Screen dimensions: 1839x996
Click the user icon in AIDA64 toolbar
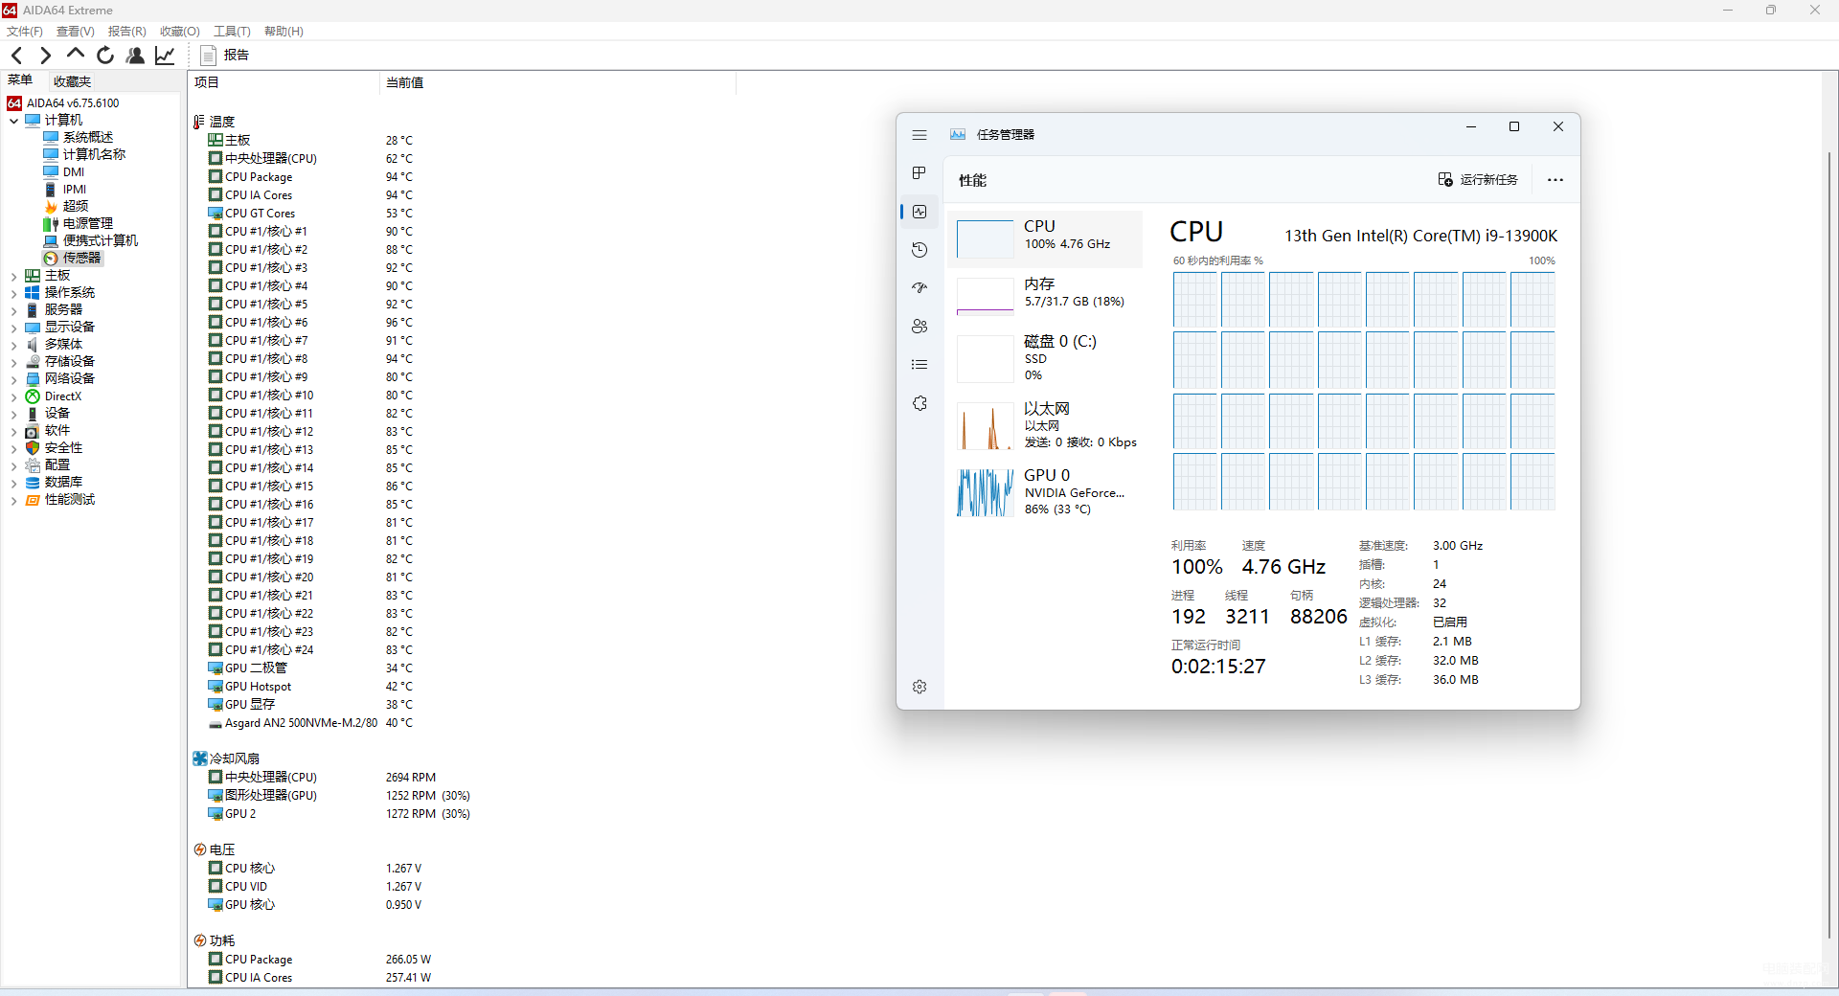point(135,56)
